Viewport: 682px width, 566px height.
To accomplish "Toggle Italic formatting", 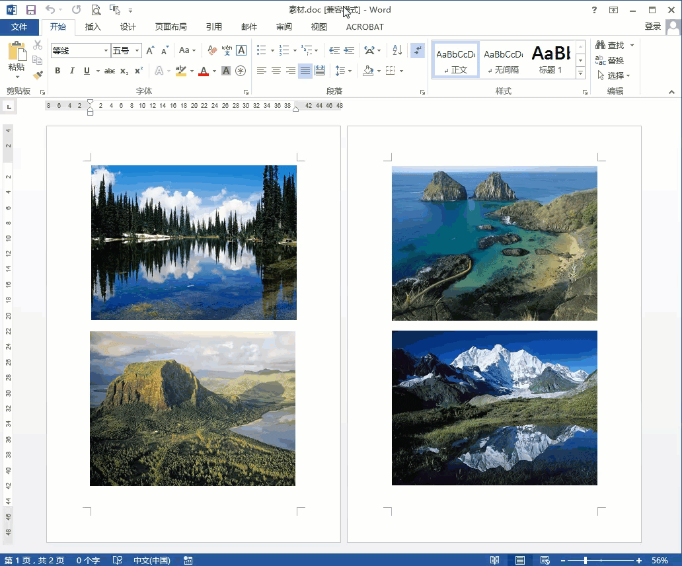I will 72,71.
